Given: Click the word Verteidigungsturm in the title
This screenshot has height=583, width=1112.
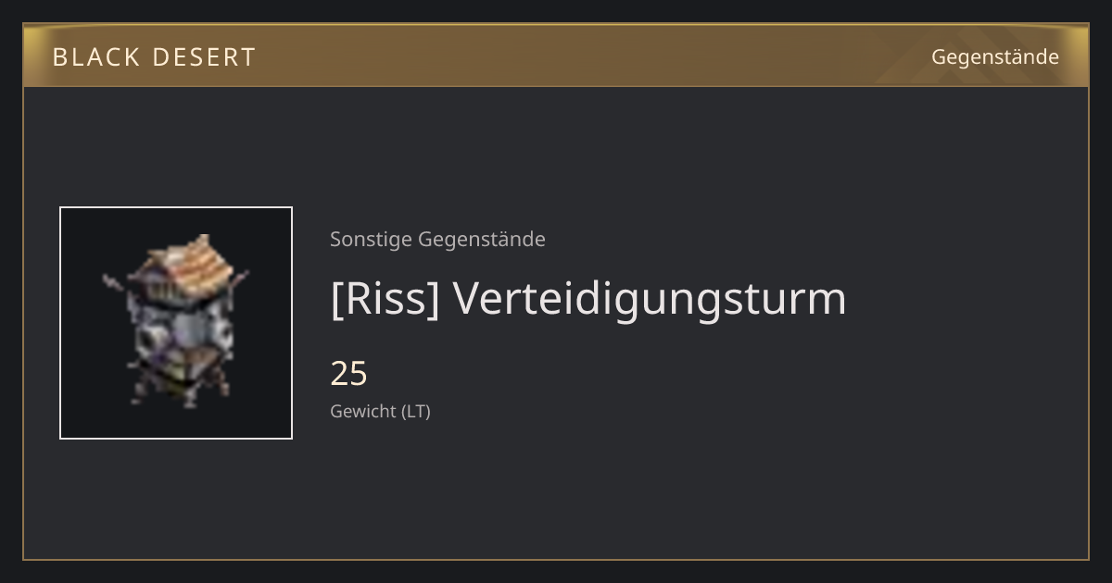Looking at the screenshot, I should tap(650, 299).
